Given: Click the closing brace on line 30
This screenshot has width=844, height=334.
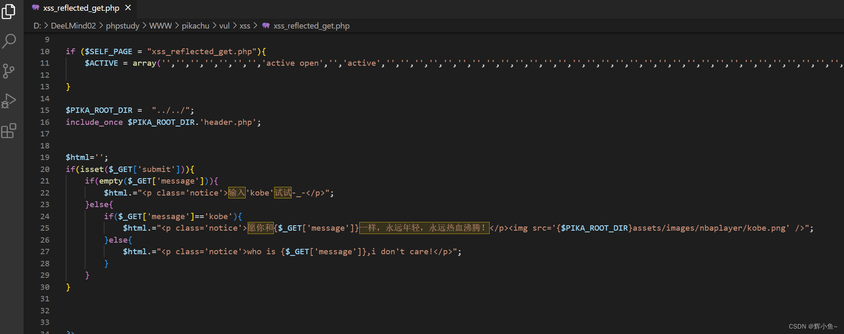Looking at the screenshot, I should (68, 287).
